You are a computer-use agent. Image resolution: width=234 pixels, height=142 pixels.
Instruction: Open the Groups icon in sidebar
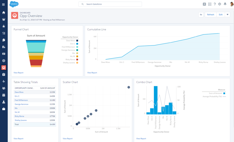click(x=4, y=88)
